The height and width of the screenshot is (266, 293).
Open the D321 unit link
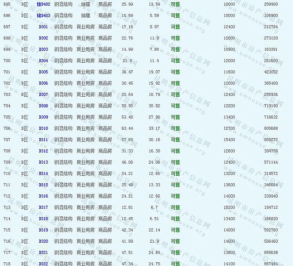click(43, 253)
